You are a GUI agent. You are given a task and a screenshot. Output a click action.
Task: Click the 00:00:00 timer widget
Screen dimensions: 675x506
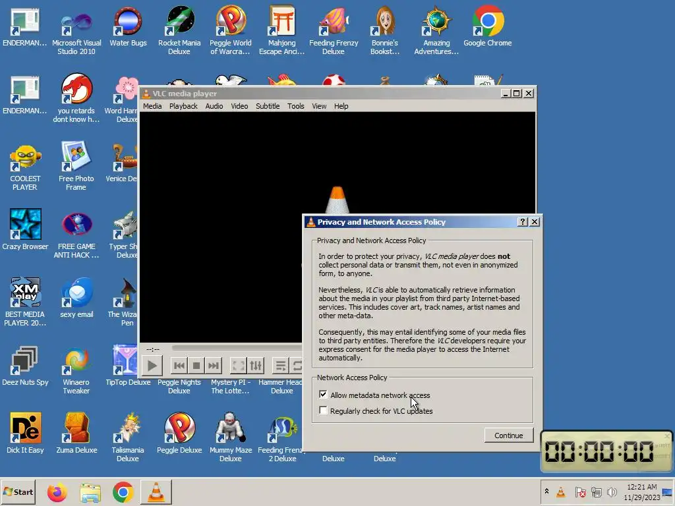[x=606, y=452]
